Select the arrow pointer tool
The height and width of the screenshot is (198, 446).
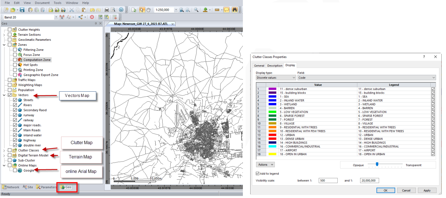click(x=142, y=10)
